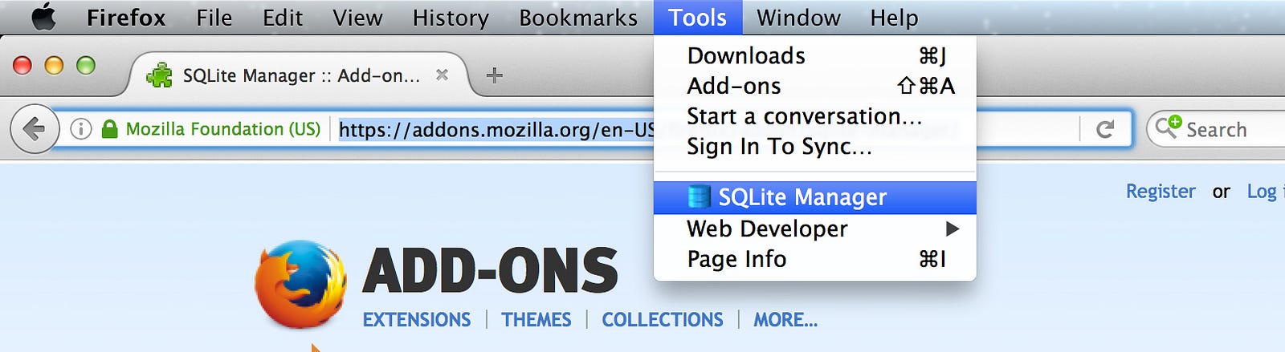1285x352 pixels.
Task: Reload the page with refresh icon
Action: click(1105, 128)
